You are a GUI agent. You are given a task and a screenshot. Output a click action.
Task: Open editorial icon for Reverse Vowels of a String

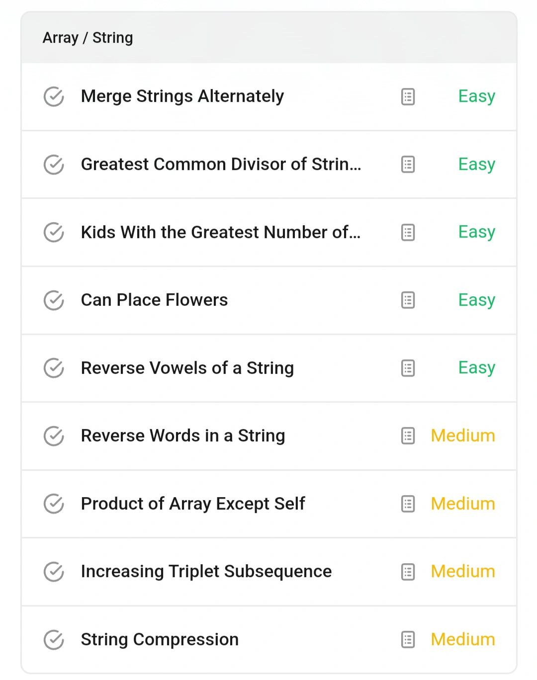[408, 368]
